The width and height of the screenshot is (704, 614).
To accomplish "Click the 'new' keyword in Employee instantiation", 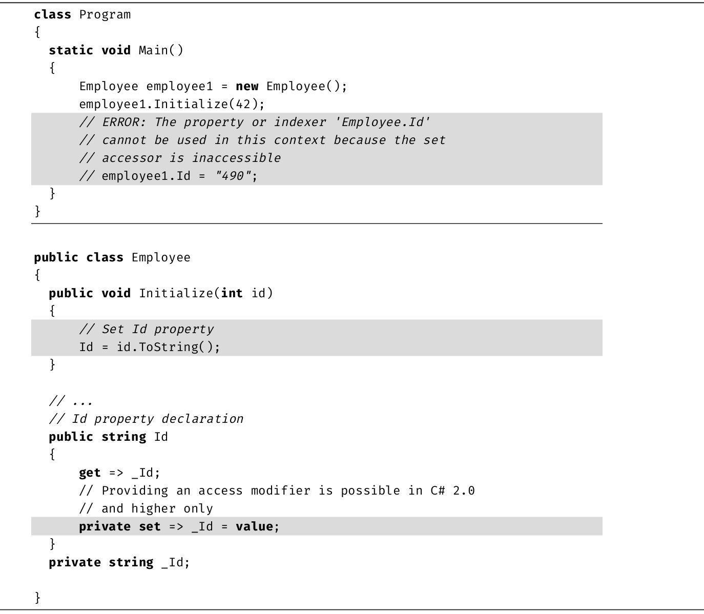I will (x=247, y=86).
